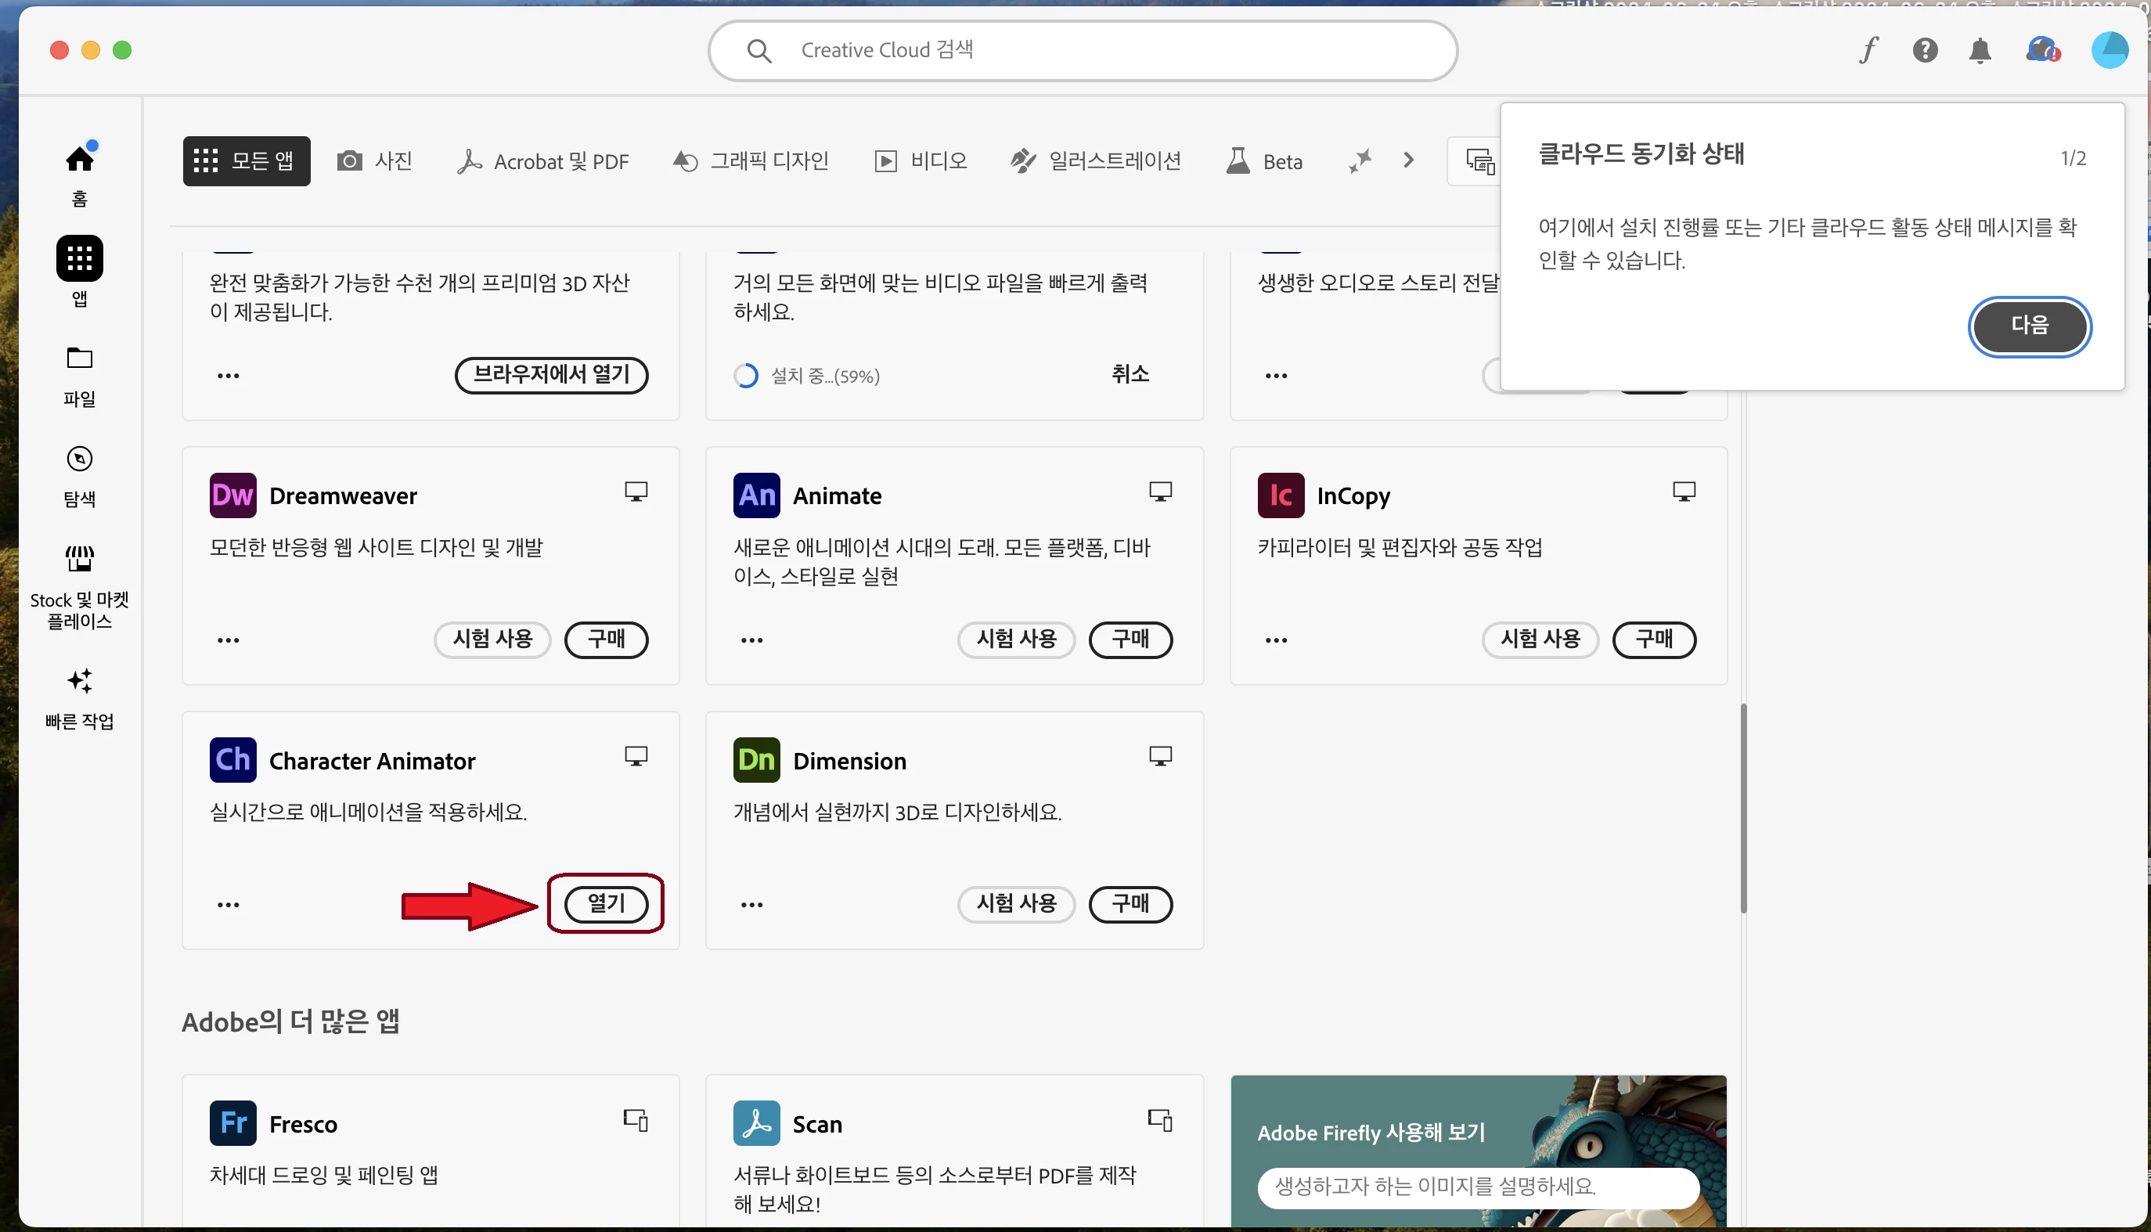Click the fonts f icon

point(1868,50)
